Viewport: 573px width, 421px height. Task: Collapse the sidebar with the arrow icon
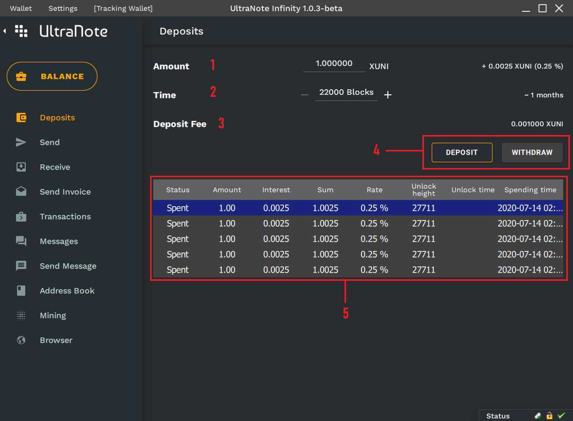pyautogui.click(x=5, y=31)
